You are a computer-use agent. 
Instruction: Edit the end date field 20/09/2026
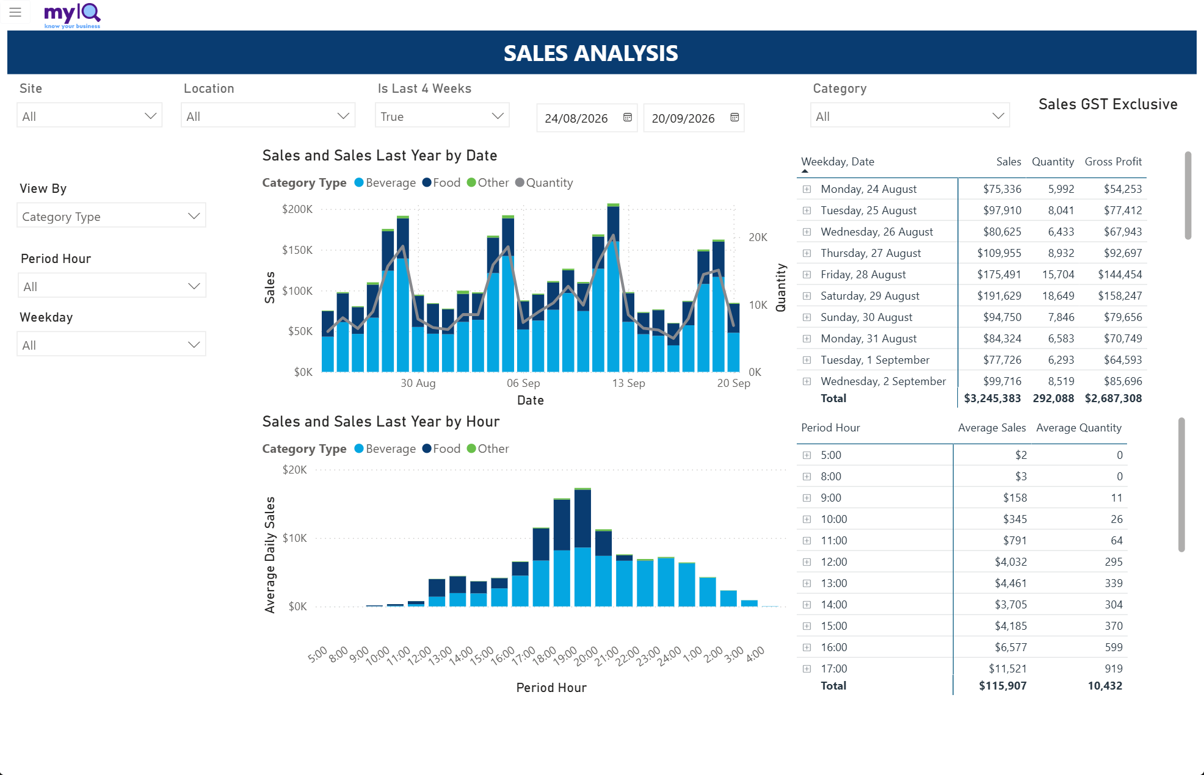pyautogui.click(x=683, y=118)
